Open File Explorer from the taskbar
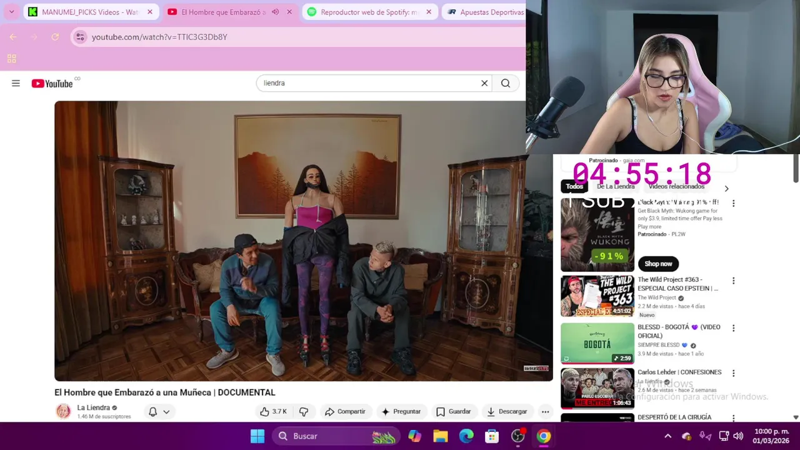The image size is (800, 450). [x=441, y=436]
